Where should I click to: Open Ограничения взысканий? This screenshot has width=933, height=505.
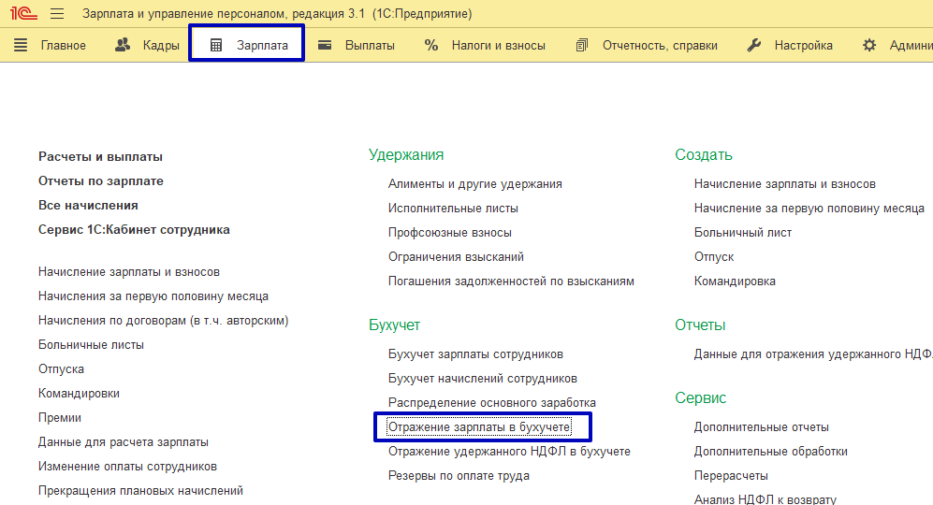457,257
